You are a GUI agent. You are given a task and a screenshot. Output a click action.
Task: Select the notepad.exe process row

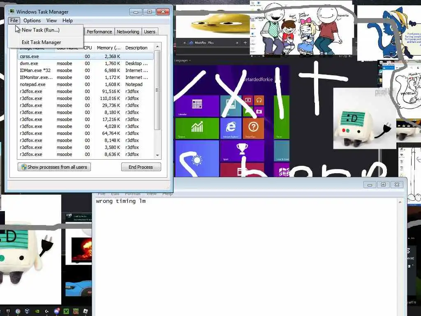coord(86,84)
